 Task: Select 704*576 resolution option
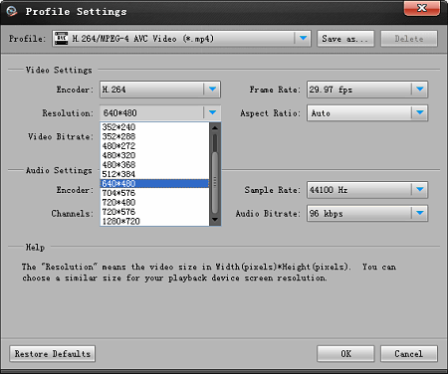click(x=154, y=193)
